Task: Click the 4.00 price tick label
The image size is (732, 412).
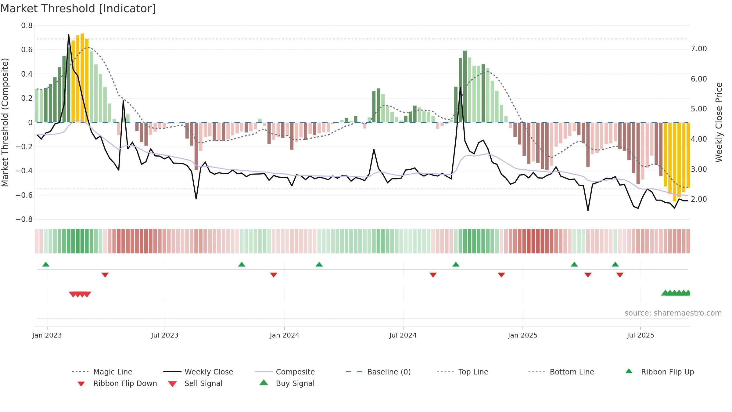Action: pos(699,139)
